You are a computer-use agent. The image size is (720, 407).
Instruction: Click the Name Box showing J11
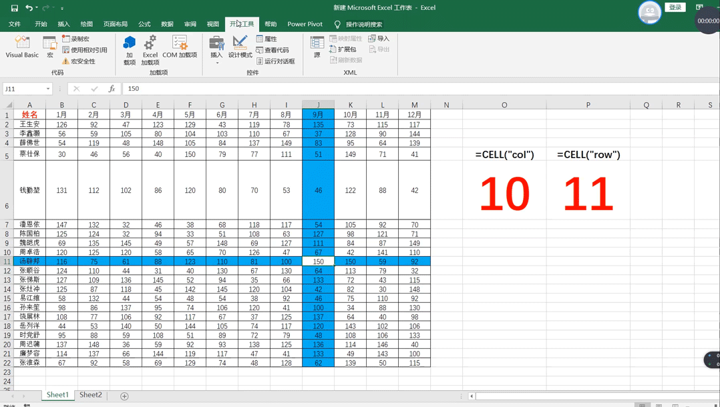[23, 89]
